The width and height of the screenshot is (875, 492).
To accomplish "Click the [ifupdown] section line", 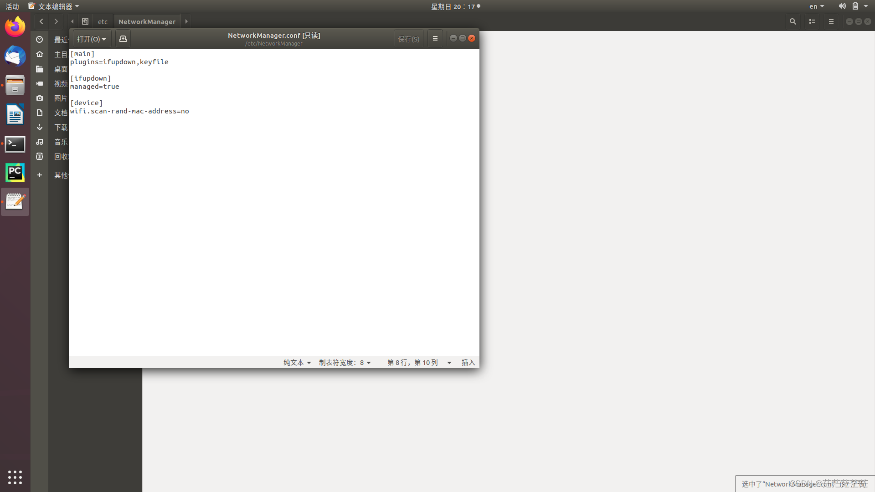I will coord(91,78).
